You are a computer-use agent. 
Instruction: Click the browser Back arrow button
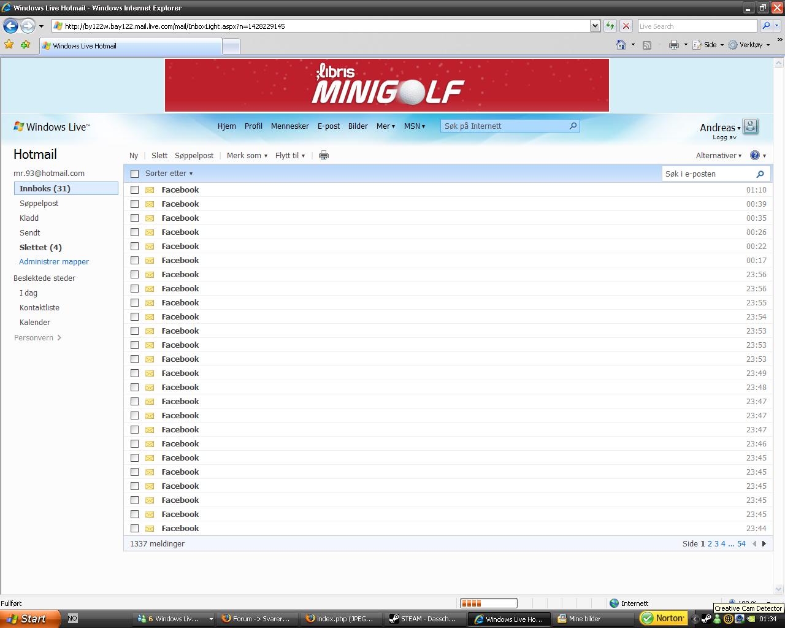10,26
